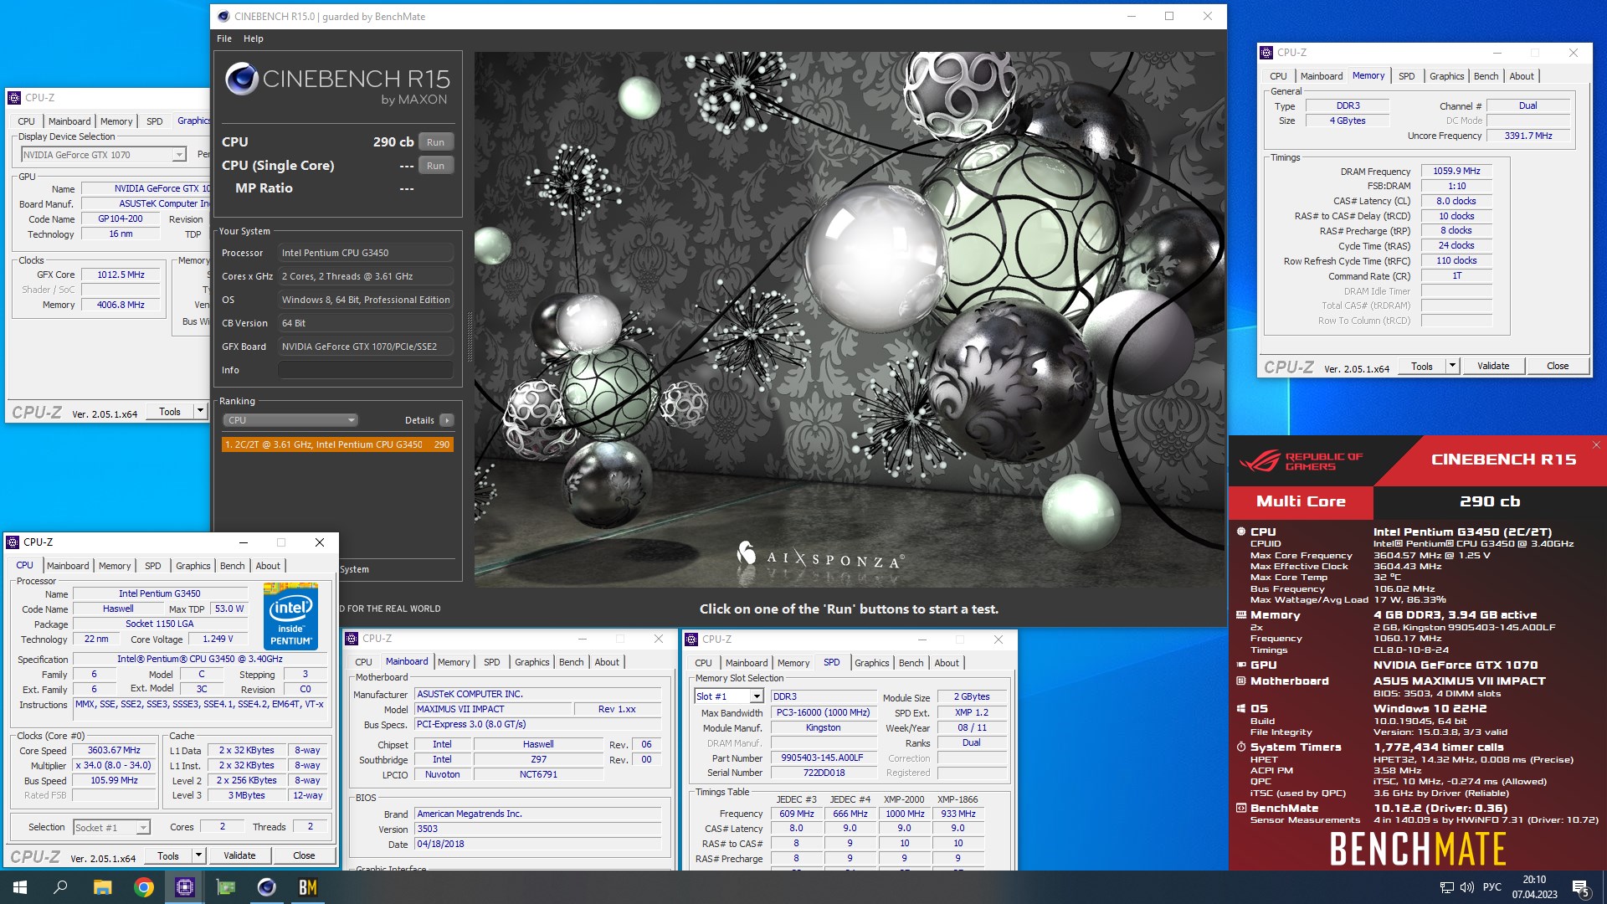This screenshot has width=1607, height=904.
Task: Open About tab in CPU-Z CPU window
Action: coord(268,566)
